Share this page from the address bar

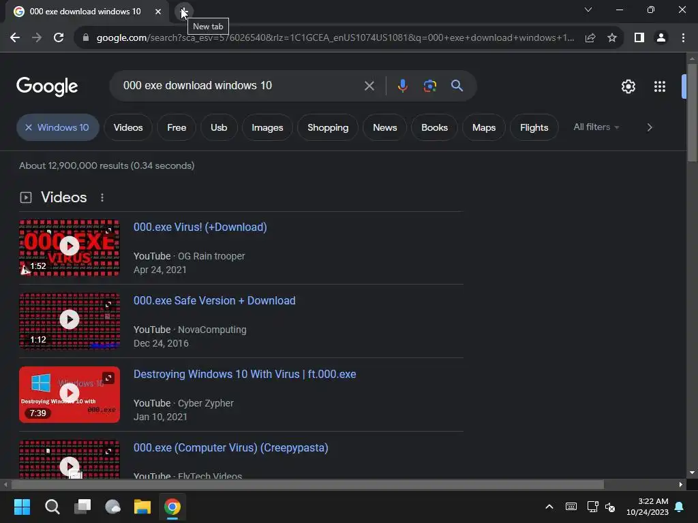pos(590,38)
